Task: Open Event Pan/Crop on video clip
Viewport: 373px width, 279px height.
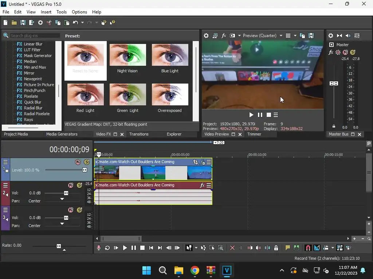Action: (x=195, y=162)
